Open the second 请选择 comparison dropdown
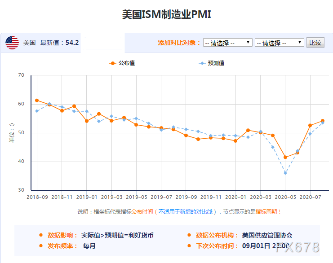This screenshot has width=333, height=263. 279,43
